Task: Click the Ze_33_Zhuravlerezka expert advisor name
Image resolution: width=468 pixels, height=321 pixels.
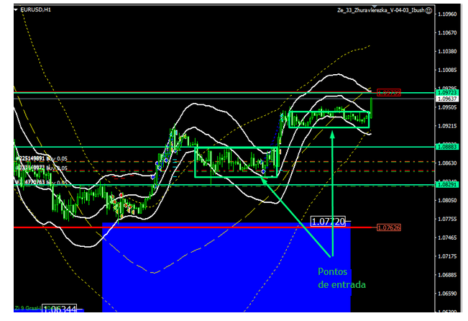Action: (380, 10)
